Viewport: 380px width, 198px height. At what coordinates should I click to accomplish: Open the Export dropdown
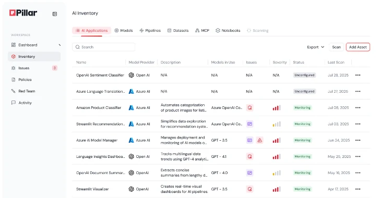(315, 47)
